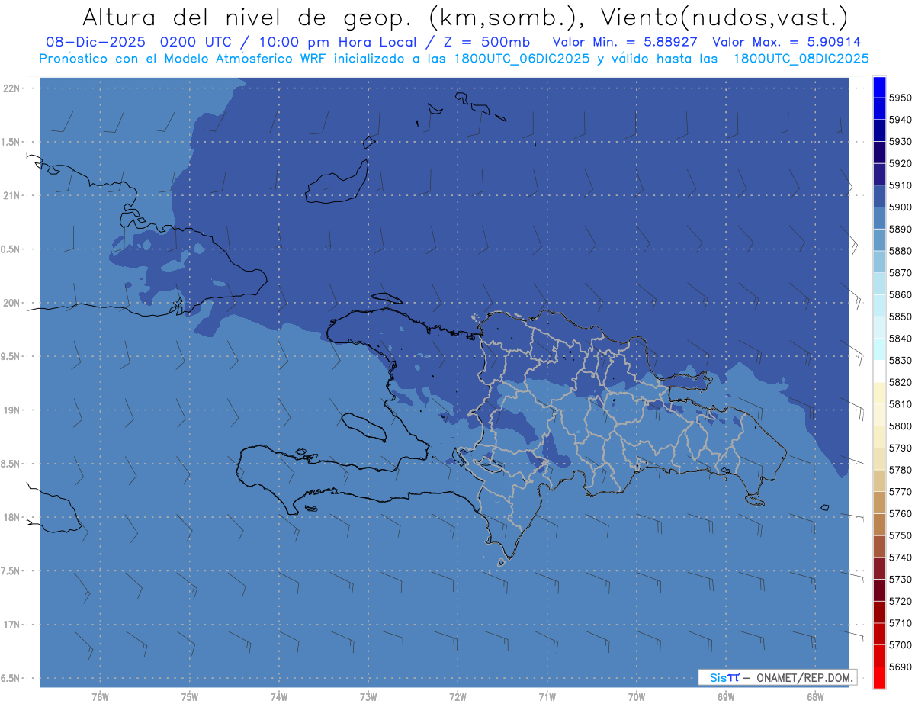Click the 5950 colorbar value
The image size is (915, 707).
point(901,98)
